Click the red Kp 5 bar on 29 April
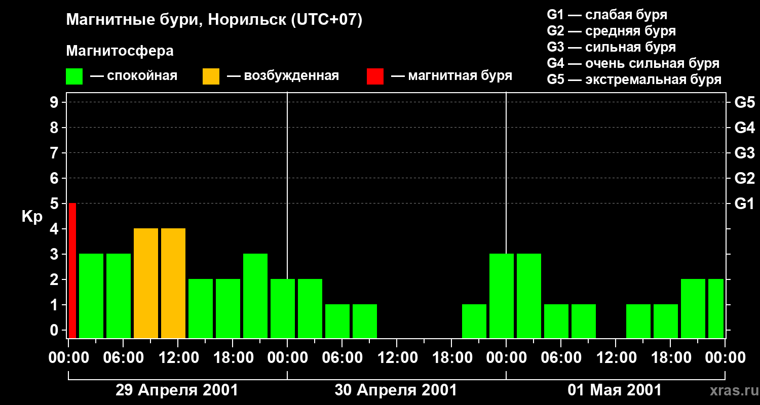 [x=72, y=270]
